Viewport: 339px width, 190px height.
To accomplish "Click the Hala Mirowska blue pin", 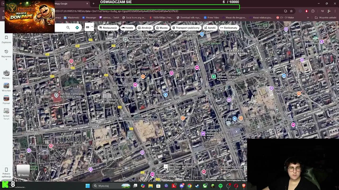I will [x=202, y=34].
